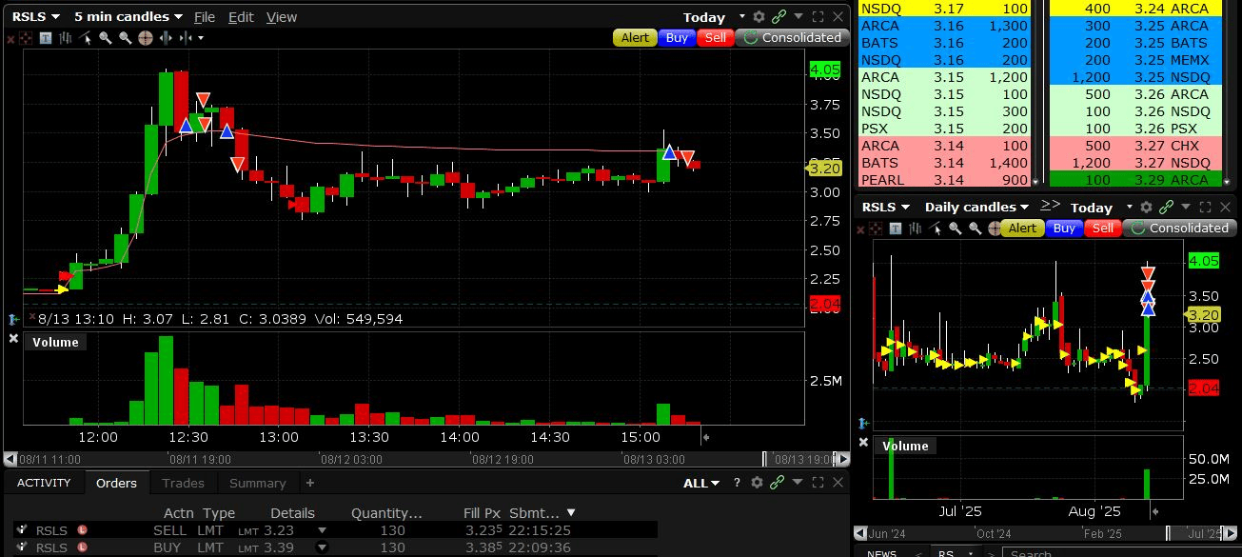Expand the dropdown on the SELL LMT 3.23 order
Image resolution: width=1242 pixels, height=557 pixels.
point(322,530)
